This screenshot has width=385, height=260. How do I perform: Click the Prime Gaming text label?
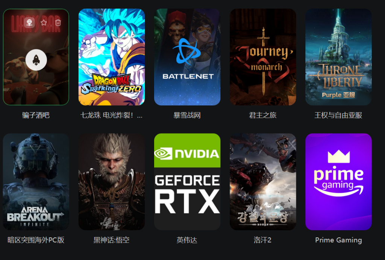(339, 240)
